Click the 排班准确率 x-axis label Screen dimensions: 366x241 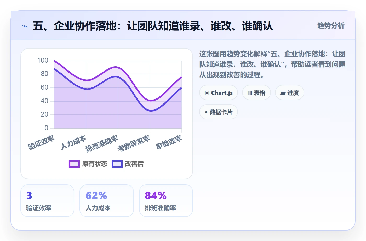102,144
